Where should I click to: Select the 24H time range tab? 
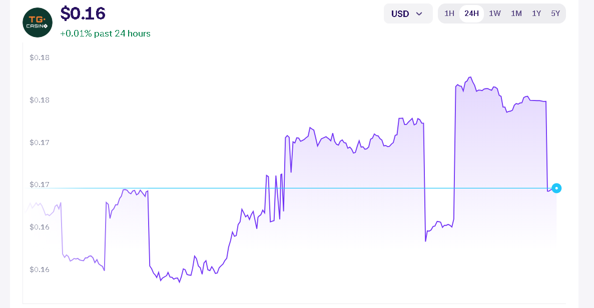471,13
